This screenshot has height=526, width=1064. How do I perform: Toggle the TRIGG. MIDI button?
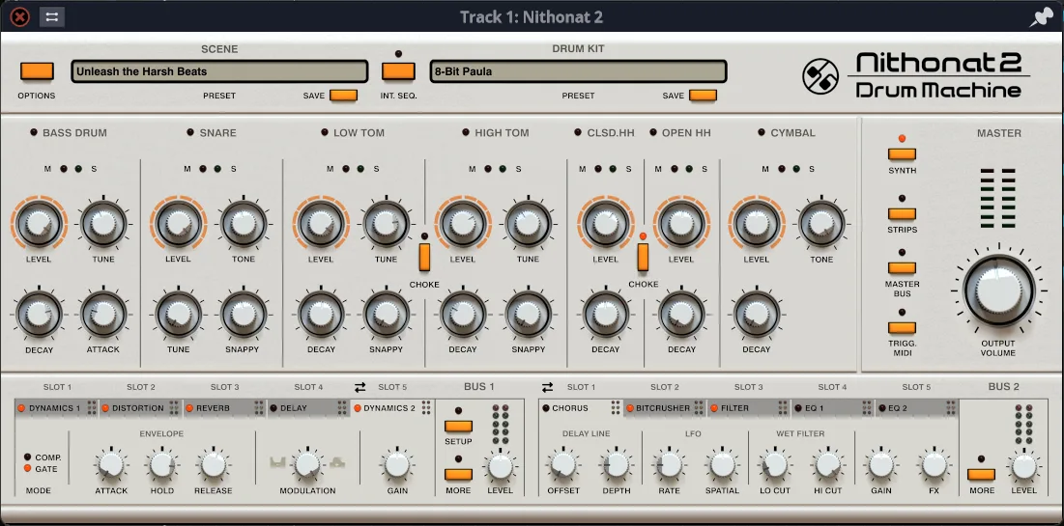click(x=902, y=327)
